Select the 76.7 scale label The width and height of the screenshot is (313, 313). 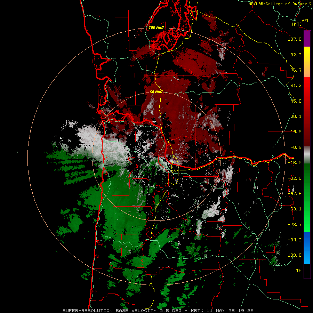coord(296,70)
